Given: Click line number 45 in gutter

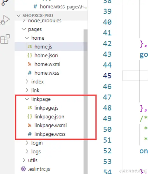Looking at the screenshot, I should tap(107, 76).
